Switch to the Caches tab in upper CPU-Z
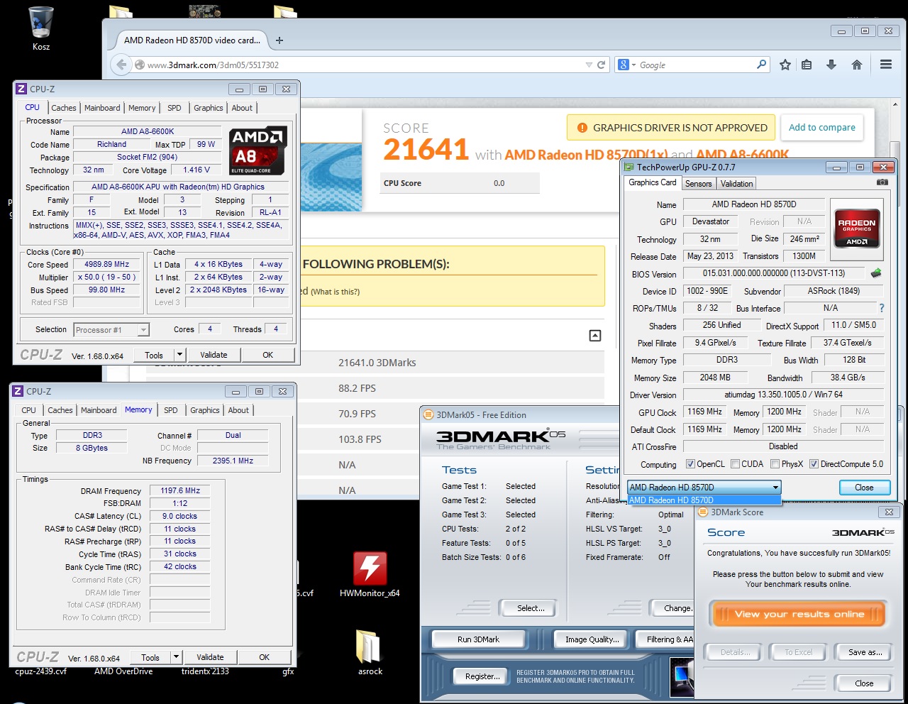This screenshot has width=908, height=704. [63, 108]
